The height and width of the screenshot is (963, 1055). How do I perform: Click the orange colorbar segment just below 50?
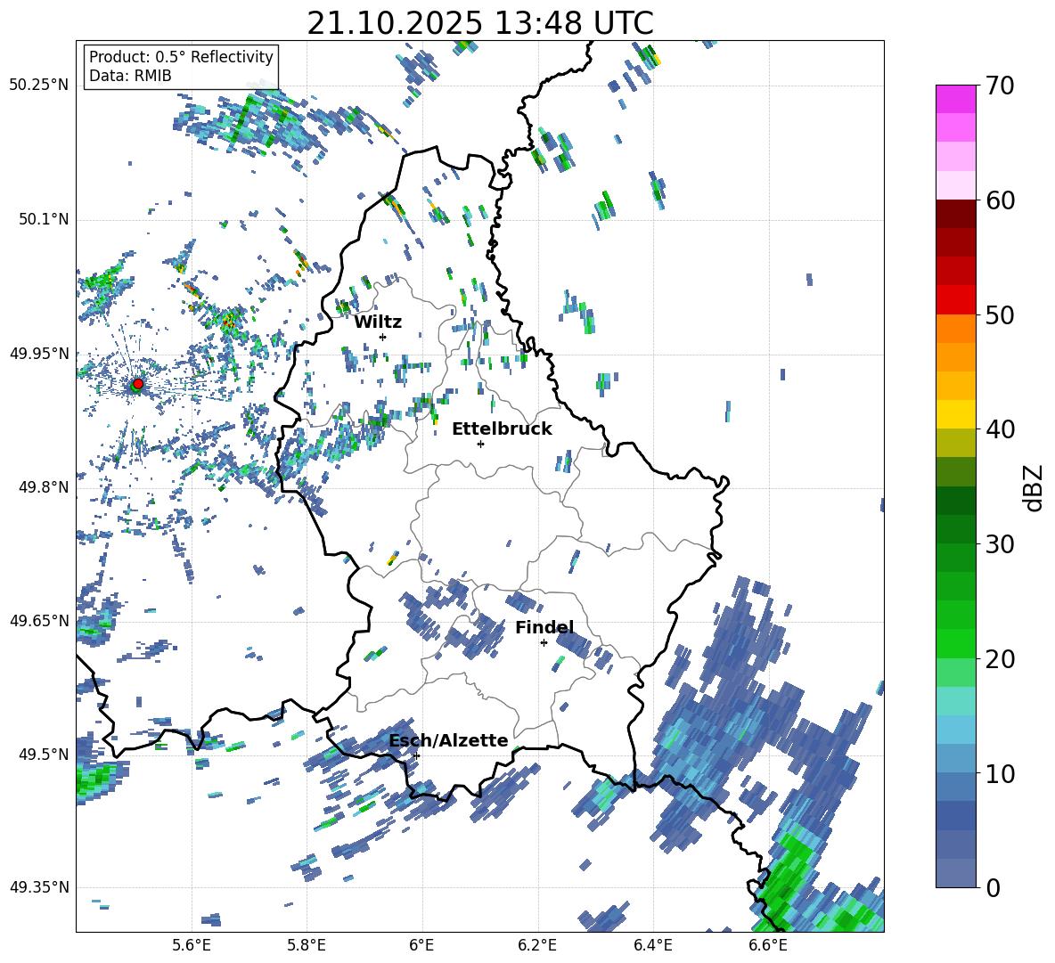click(955, 328)
